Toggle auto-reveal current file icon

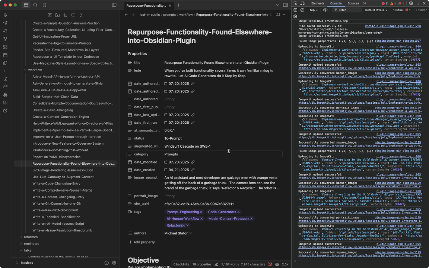click(73, 15)
